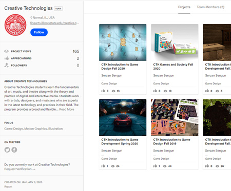
Task: Click views icon on Game Development Spring 2020 card
Action: point(113,166)
